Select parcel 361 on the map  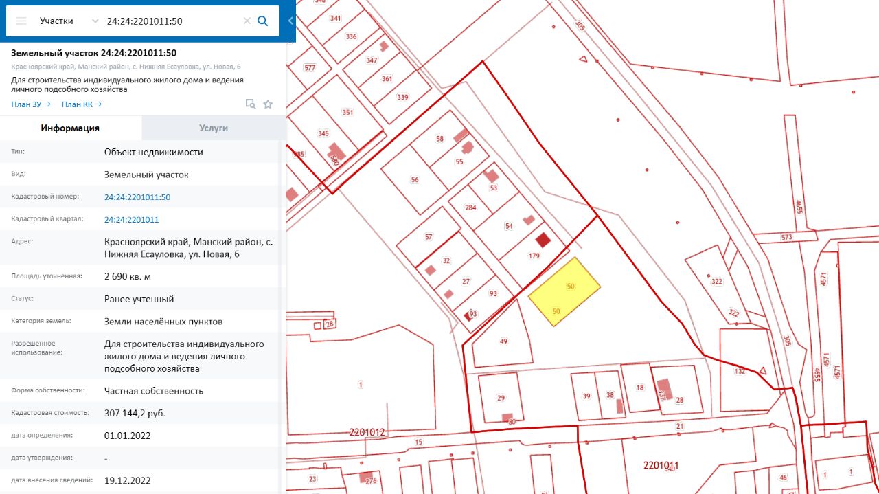pyautogui.click(x=387, y=78)
